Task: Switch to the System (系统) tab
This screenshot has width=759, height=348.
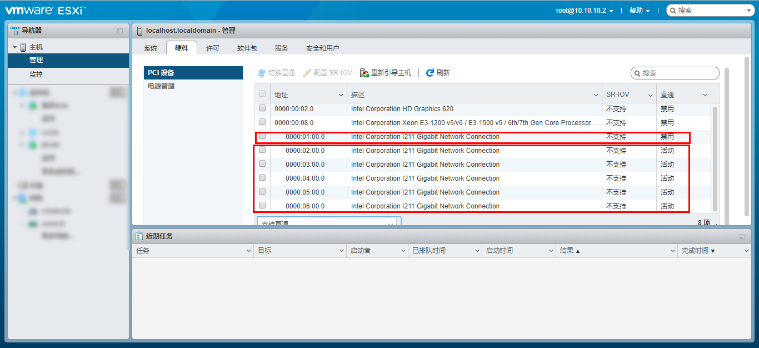Action: click(x=151, y=48)
